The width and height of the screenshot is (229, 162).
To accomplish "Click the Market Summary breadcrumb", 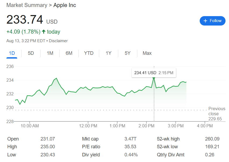I will 27,5.
